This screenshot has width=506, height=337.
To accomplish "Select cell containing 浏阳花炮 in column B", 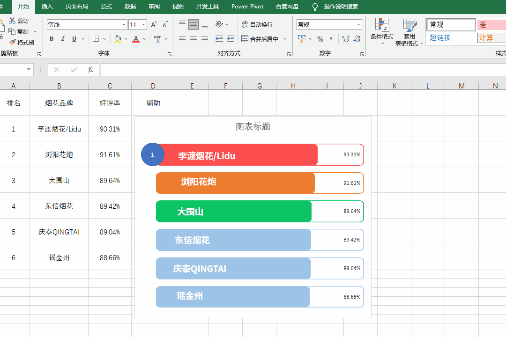I will point(59,154).
